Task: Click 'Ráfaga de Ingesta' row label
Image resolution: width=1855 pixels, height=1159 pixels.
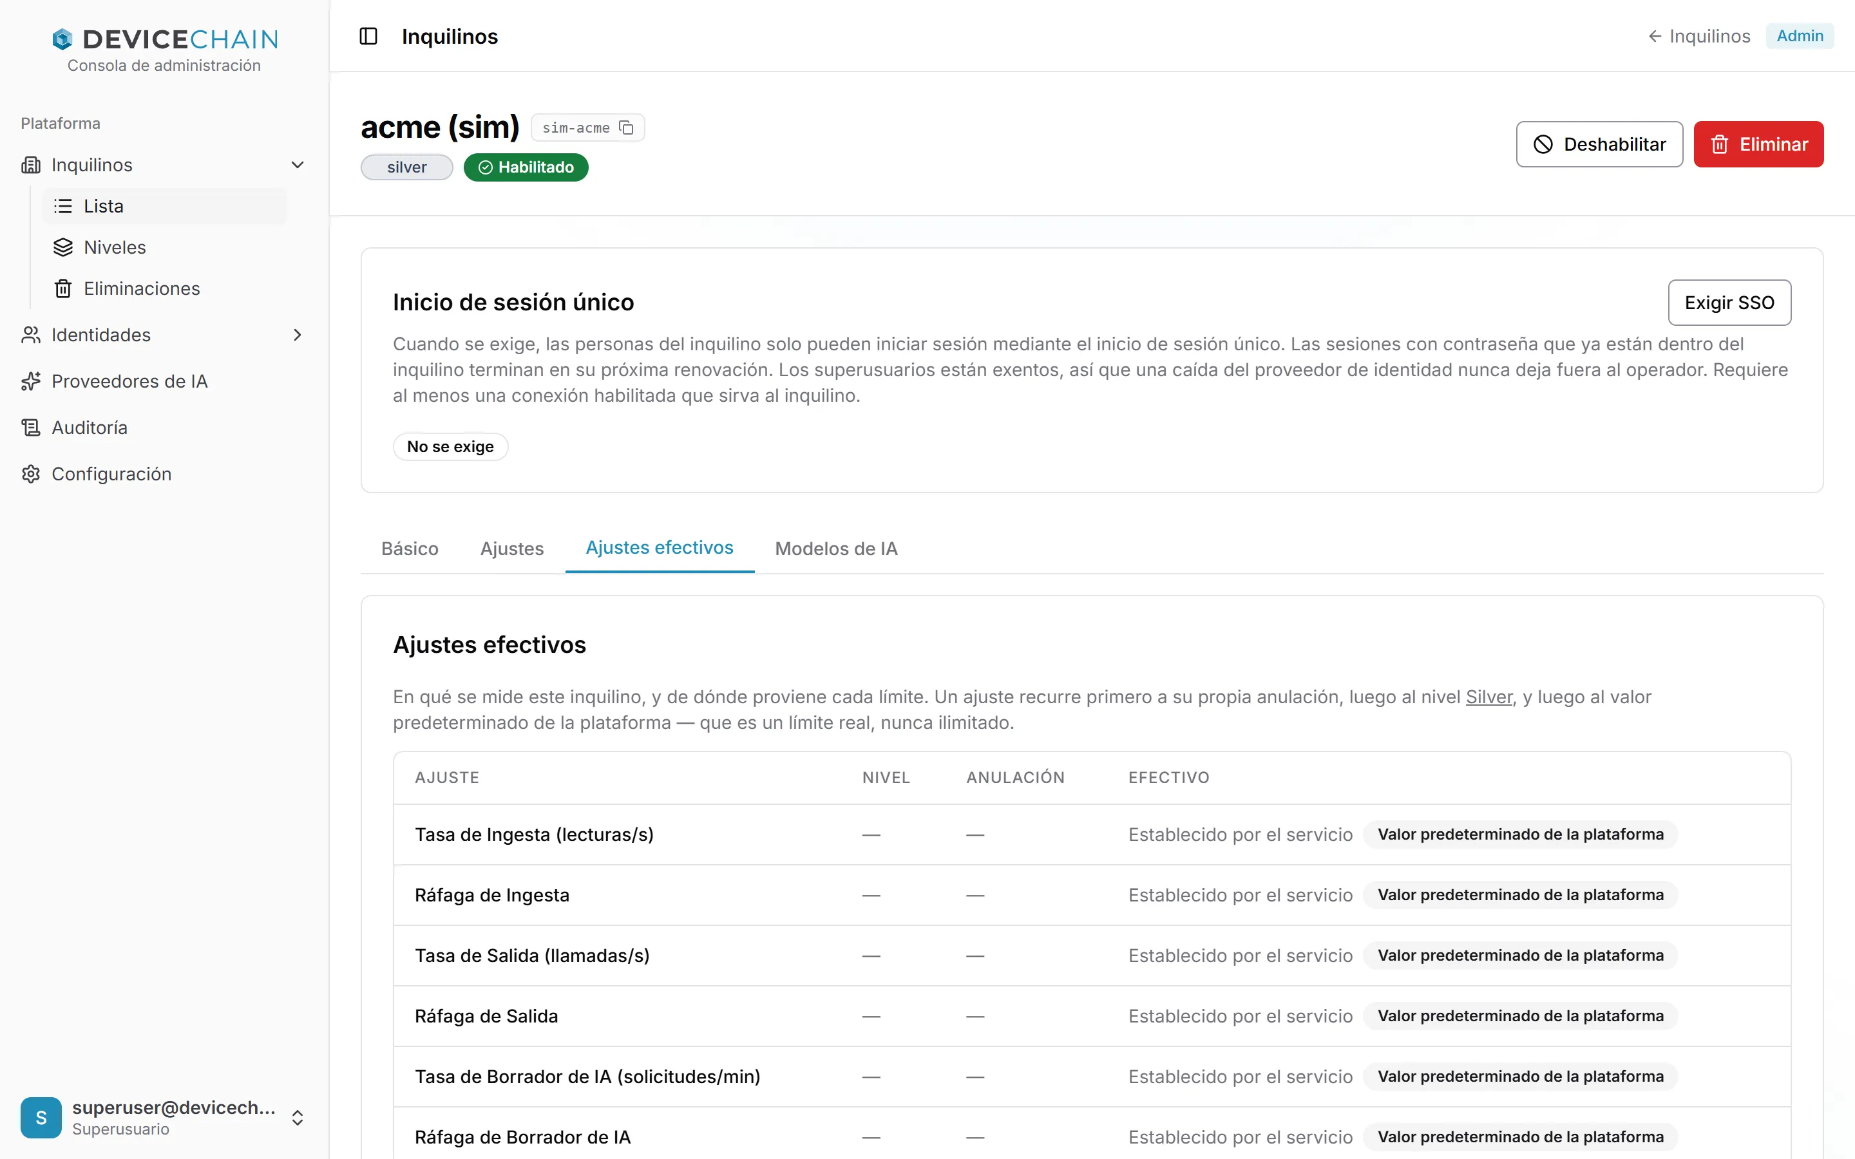Action: [492, 895]
